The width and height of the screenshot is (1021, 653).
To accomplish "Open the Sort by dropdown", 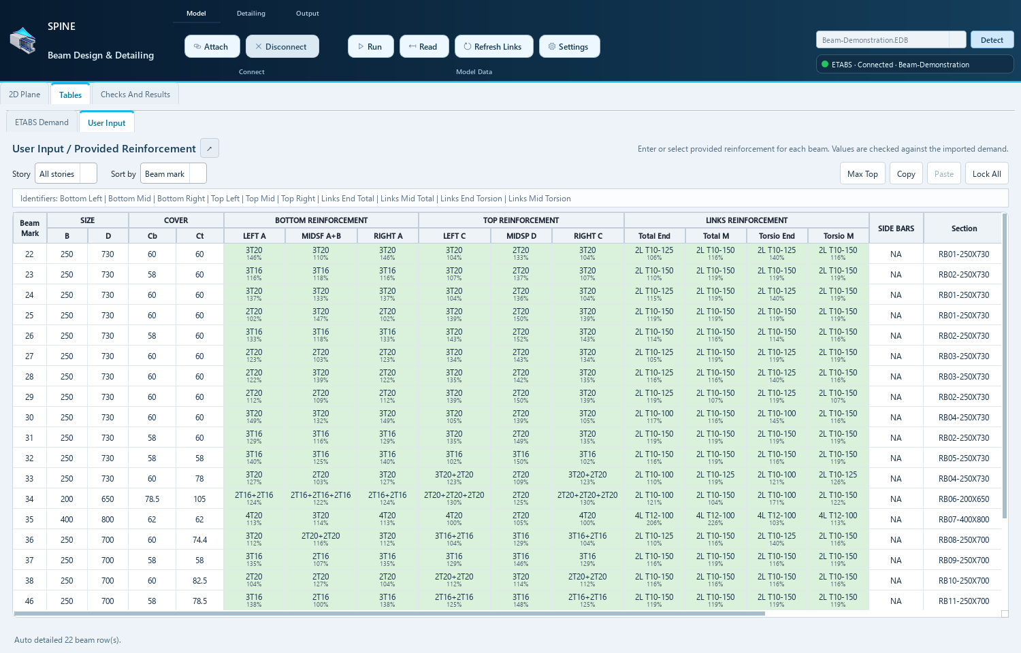I will tap(174, 173).
